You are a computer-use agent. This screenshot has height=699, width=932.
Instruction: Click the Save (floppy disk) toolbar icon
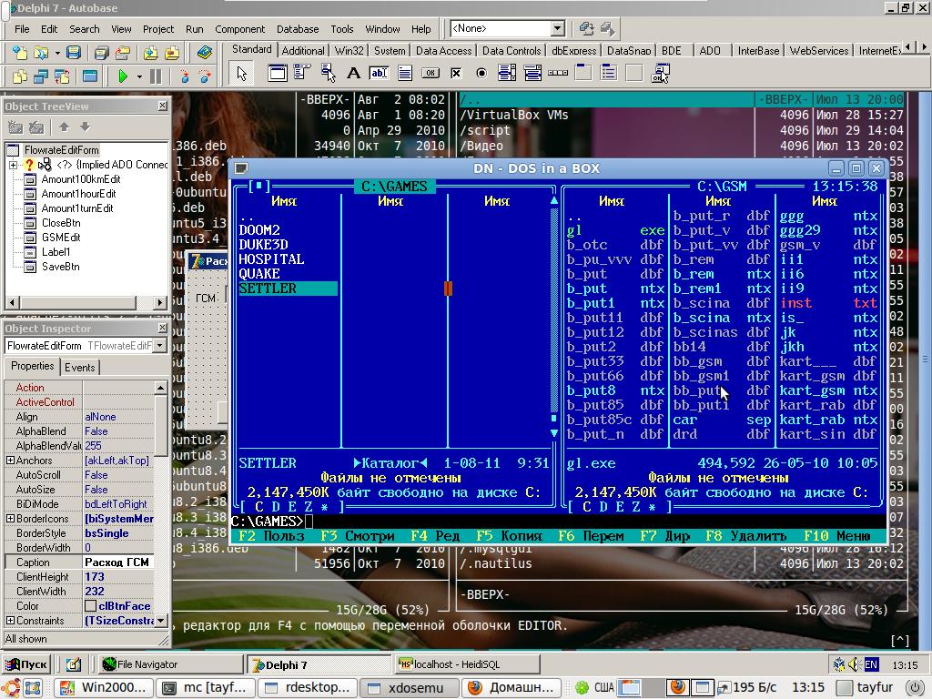[72, 53]
